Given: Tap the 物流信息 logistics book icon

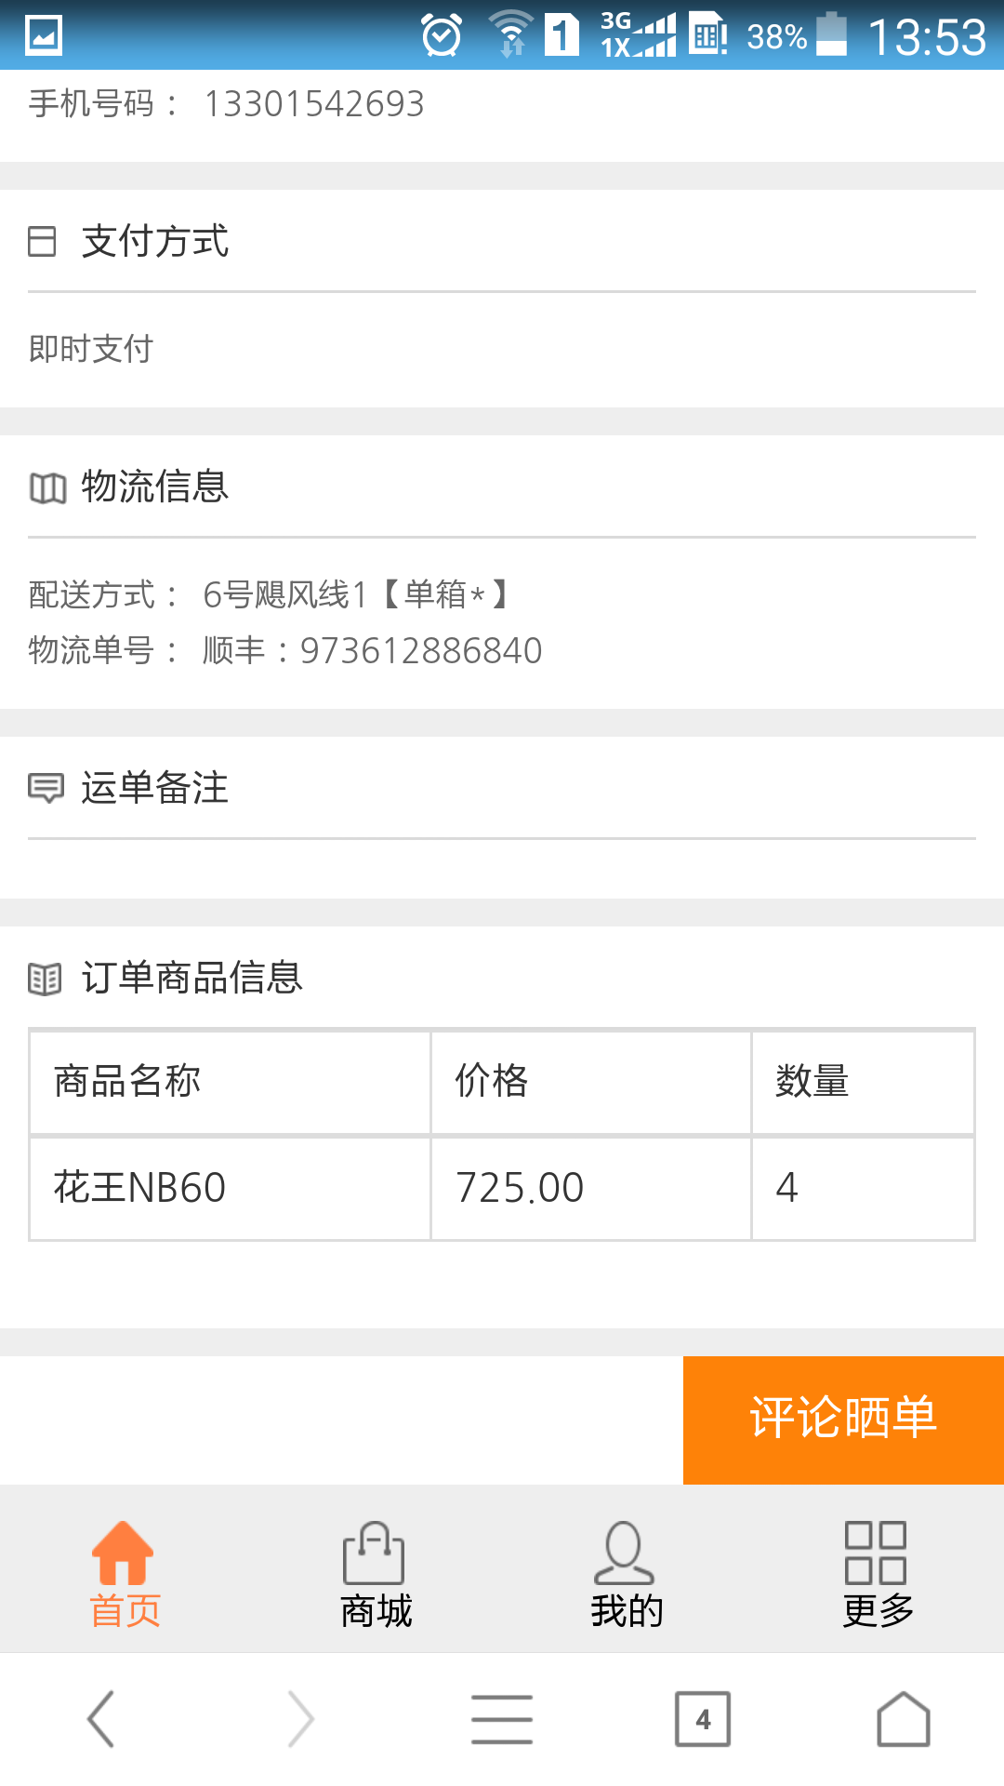Looking at the screenshot, I should pos(47,487).
